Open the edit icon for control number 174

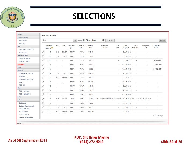point(43,103)
